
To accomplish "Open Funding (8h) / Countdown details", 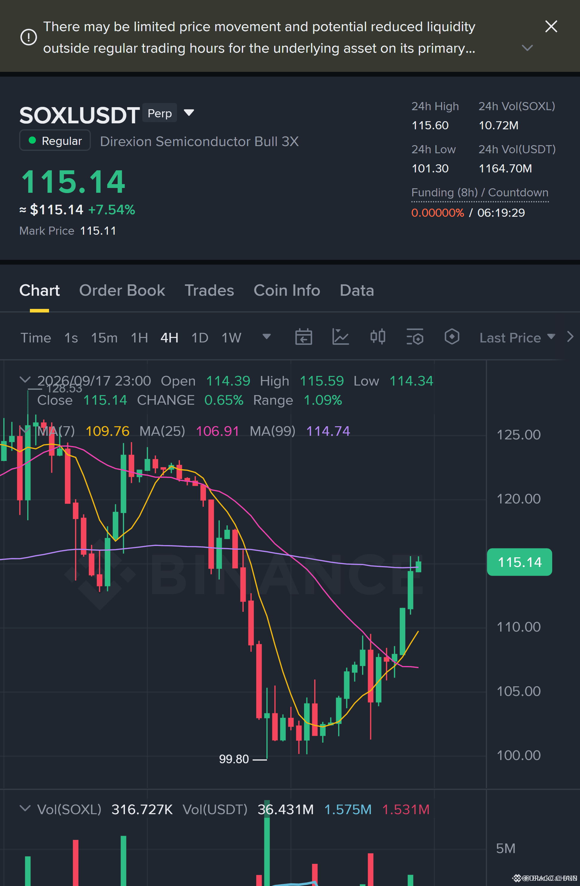I will pyautogui.click(x=480, y=192).
